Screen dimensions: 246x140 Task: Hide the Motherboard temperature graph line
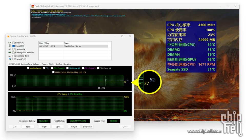(x=28, y=68)
